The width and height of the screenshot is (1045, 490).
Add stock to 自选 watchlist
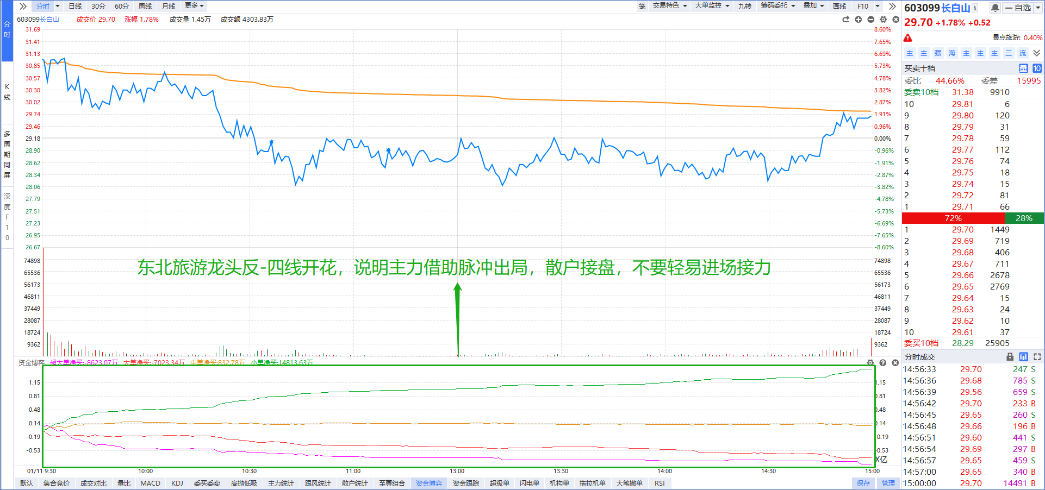pyautogui.click(x=1018, y=8)
